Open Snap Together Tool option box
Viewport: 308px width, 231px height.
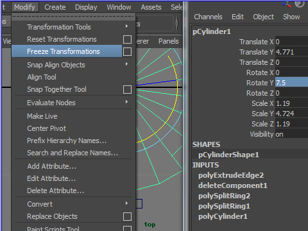click(x=127, y=89)
